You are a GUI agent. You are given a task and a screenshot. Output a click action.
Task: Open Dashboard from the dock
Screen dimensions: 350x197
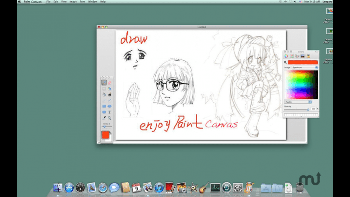(80, 188)
